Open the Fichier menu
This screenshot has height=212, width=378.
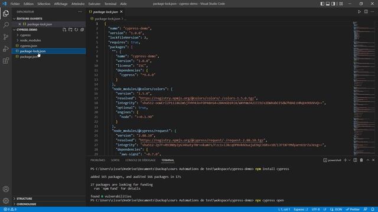pos(15,4)
